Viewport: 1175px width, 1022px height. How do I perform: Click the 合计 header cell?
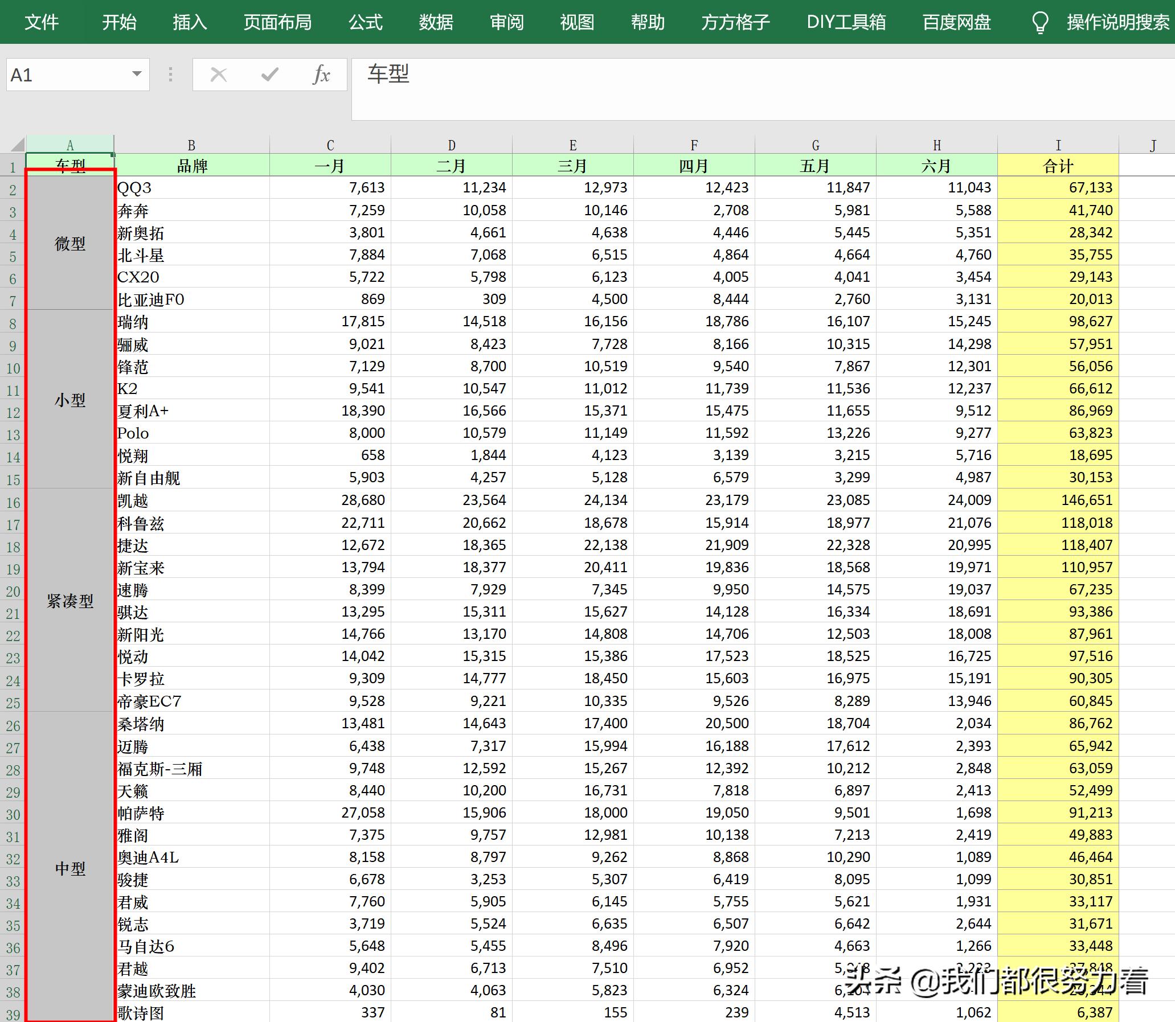click(1058, 165)
